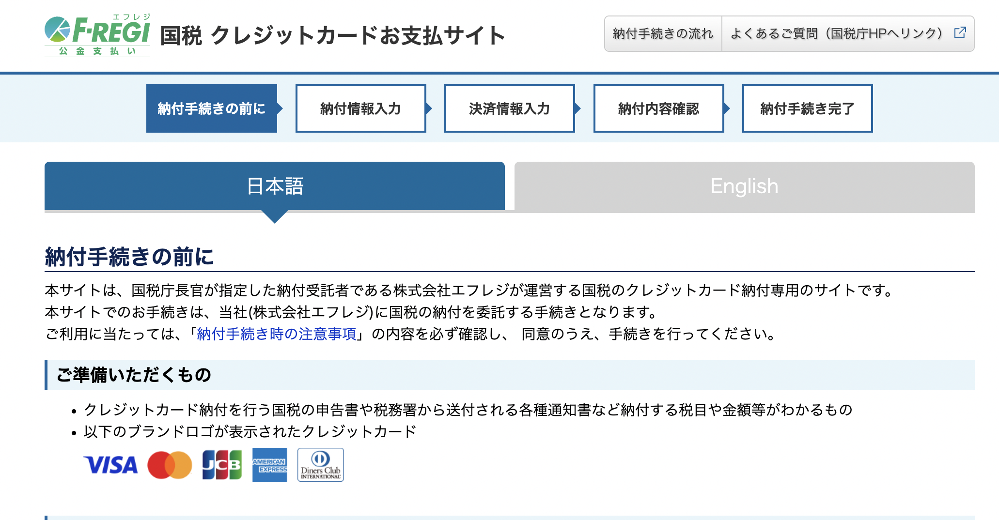Click the 納付手続きの前に page heading
999x520 pixels.
point(129,257)
